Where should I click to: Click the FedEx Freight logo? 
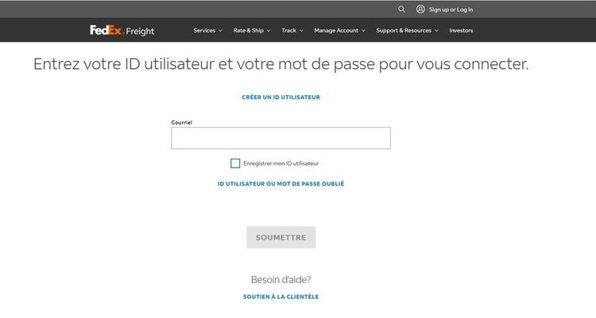[x=122, y=30]
